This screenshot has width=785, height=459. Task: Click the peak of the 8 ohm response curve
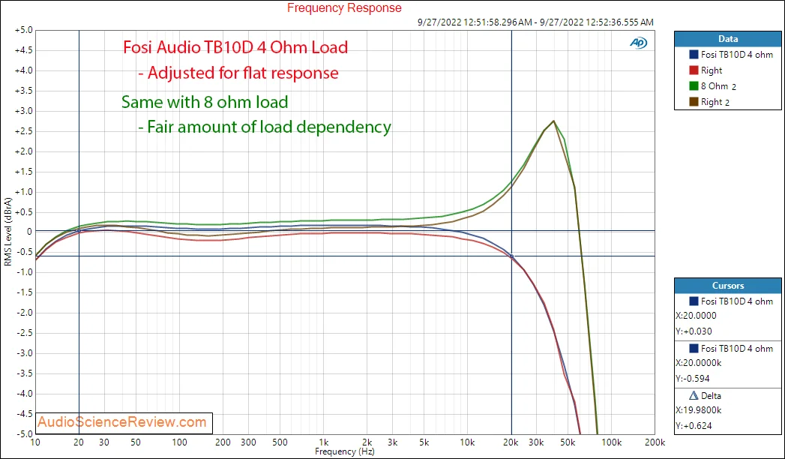553,121
